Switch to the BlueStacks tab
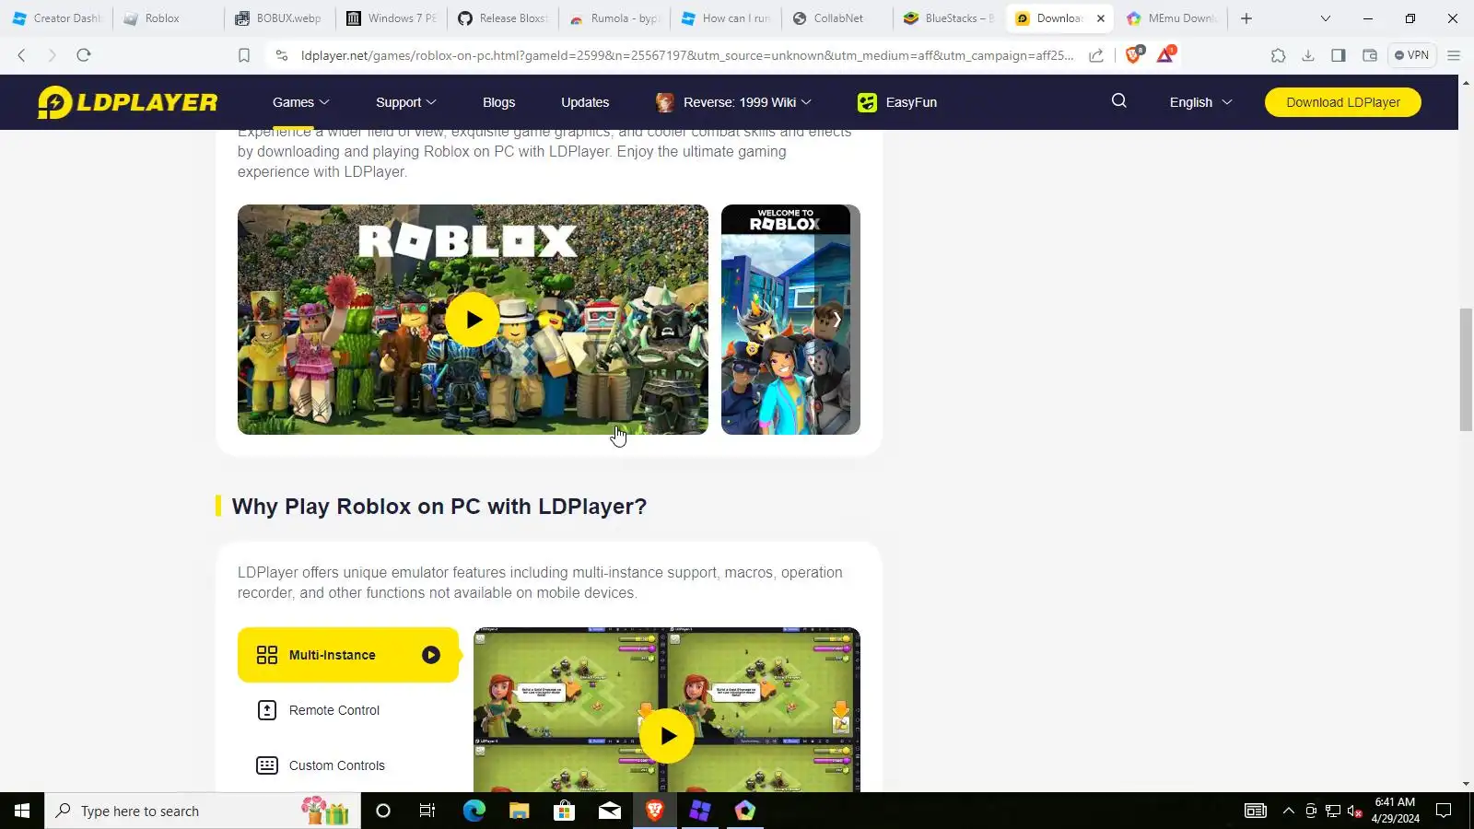 point(948,18)
